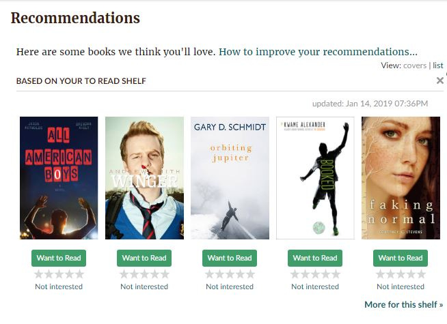
Task: Click Want to Read under Winger
Action: pos(144,258)
